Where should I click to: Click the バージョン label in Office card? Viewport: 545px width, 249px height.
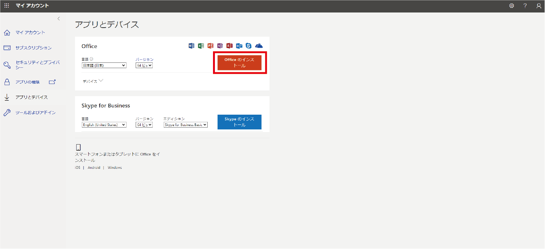[x=144, y=59]
